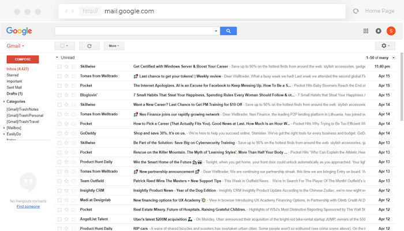404x231 pixels.
Task: Open the search options dropdown arrow
Action: 216,31
